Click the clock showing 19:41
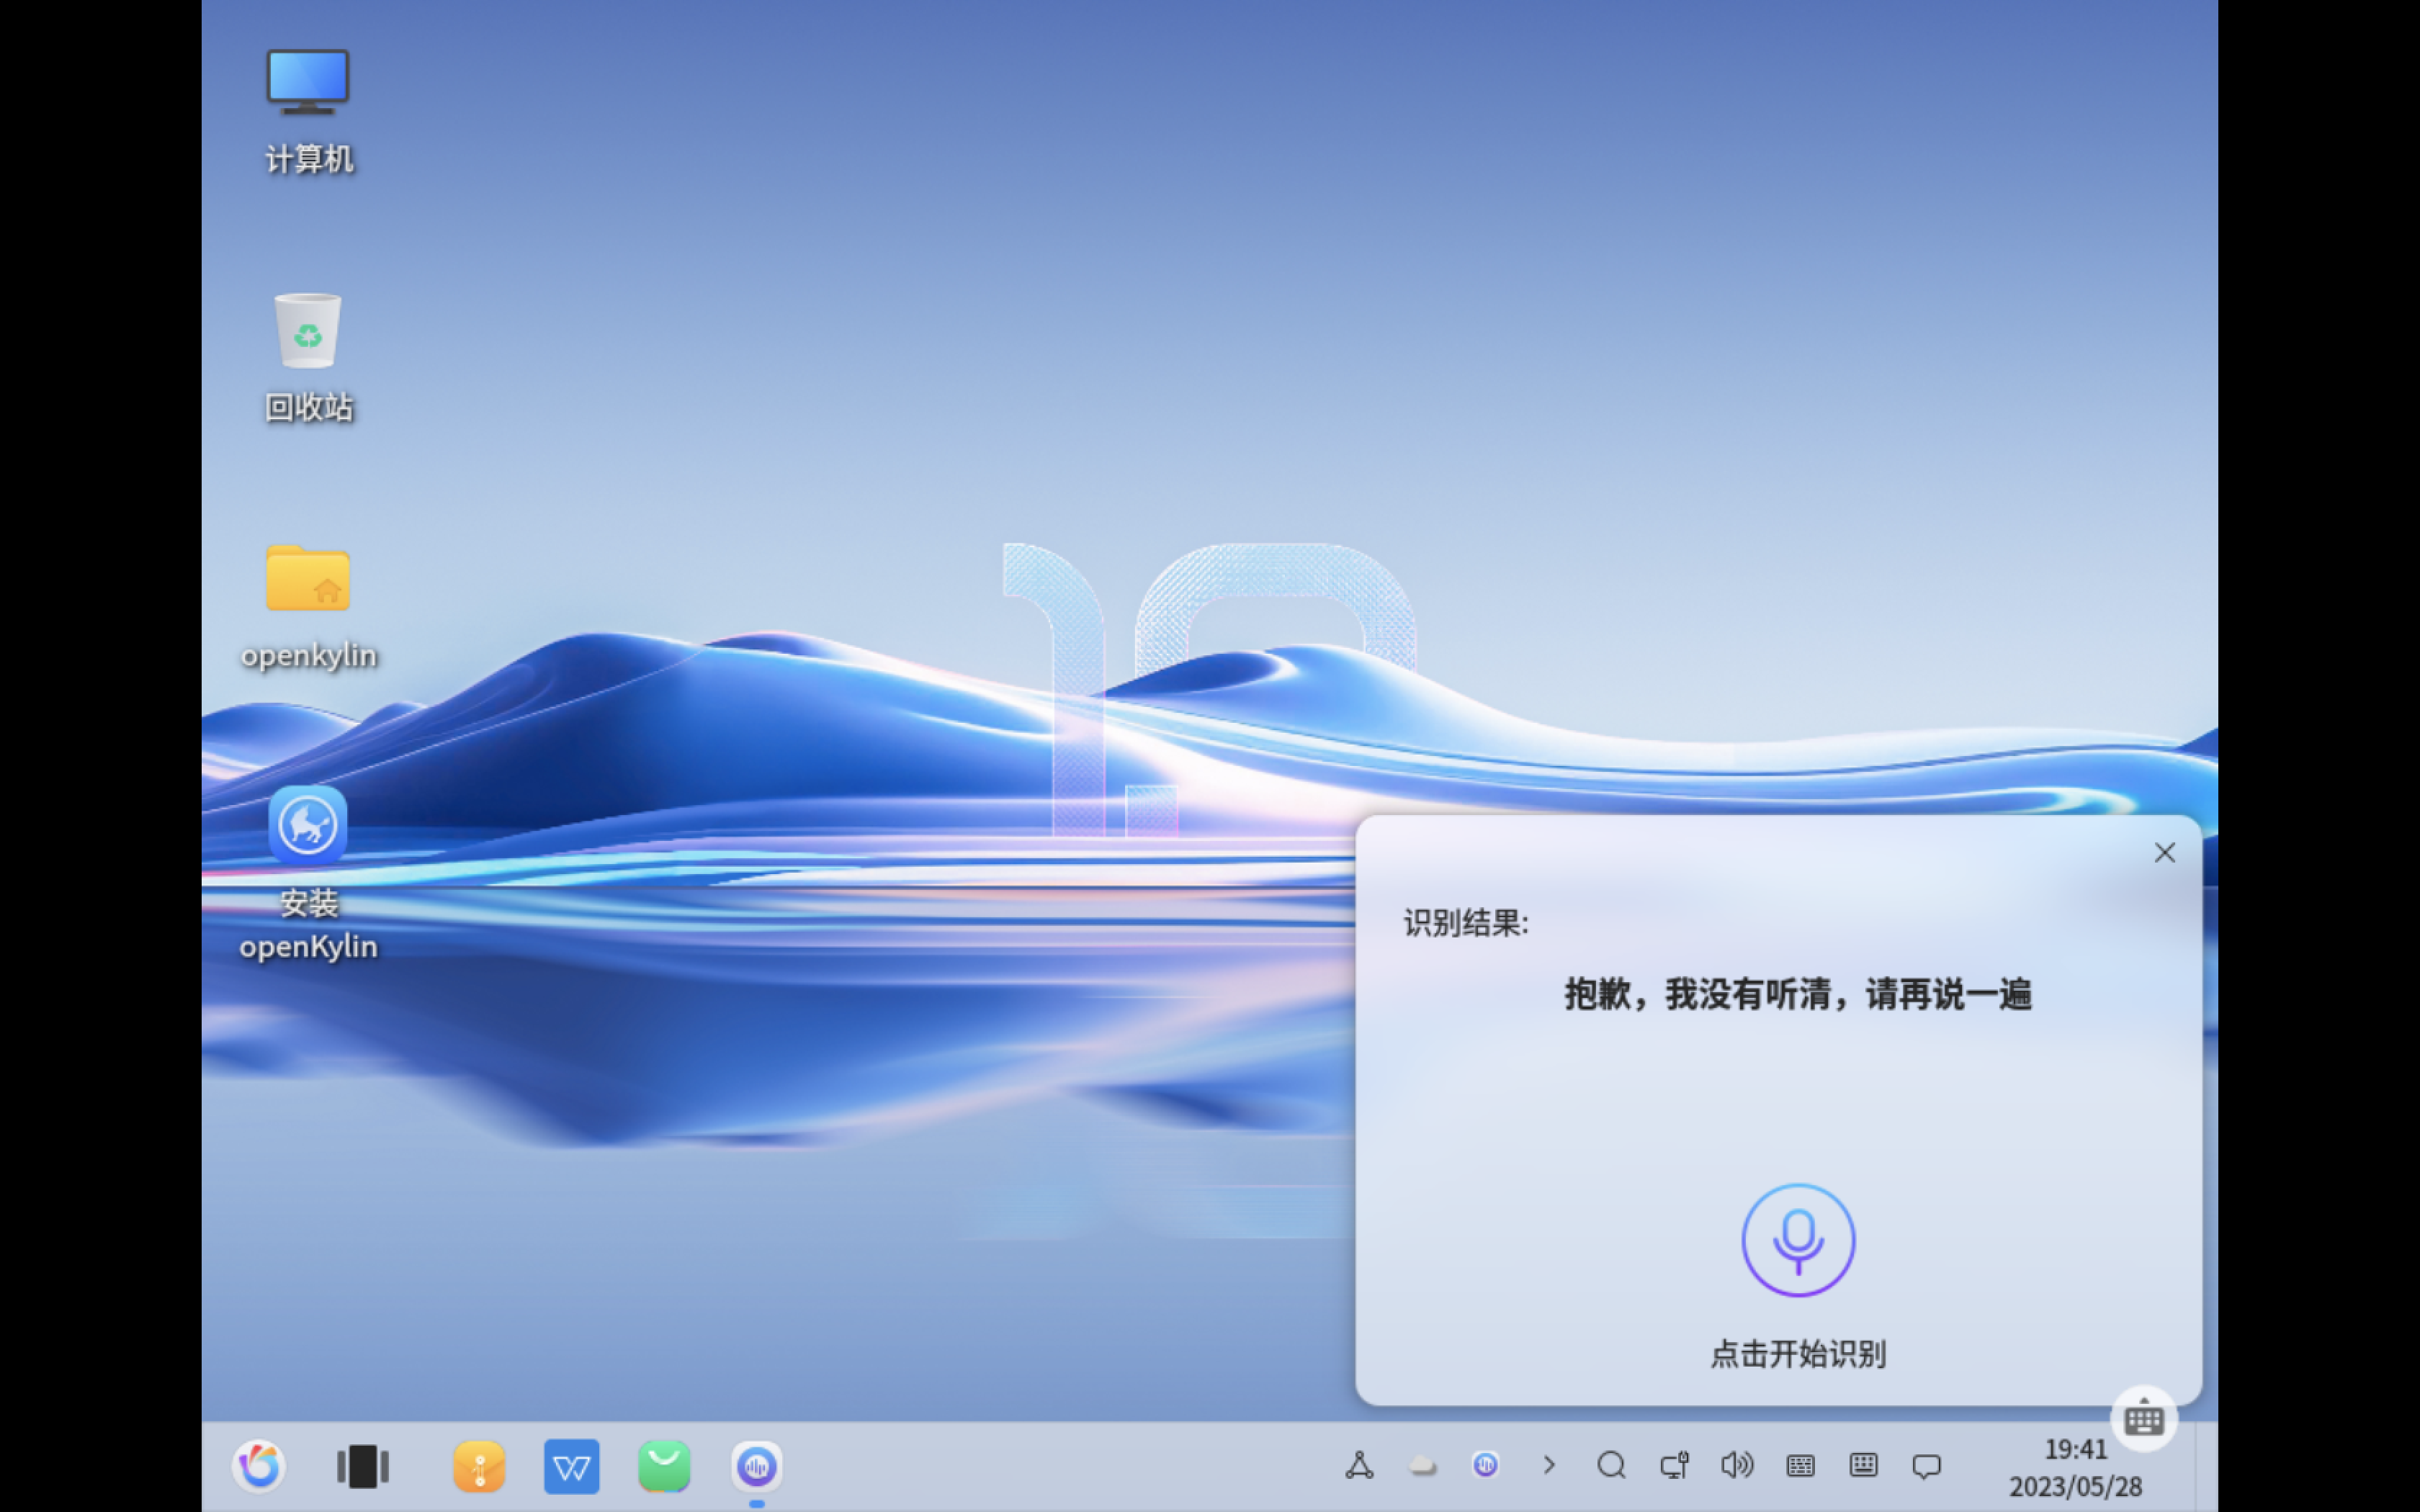Image resolution: width=2420 pixels, height=1512 pixels. pyautogui.click(x=2075, y=1449)
